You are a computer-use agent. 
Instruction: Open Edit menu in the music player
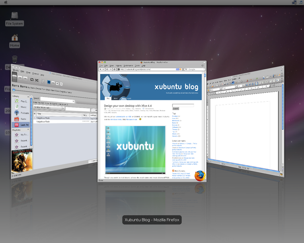tap(23, 71)
